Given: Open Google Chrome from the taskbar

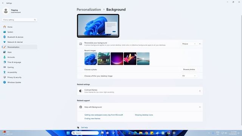Looking at the screenshot, I should 146,133.
